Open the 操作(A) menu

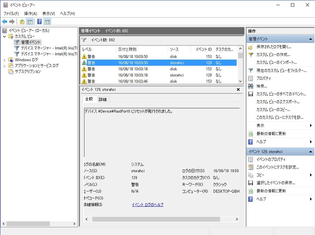31,14
